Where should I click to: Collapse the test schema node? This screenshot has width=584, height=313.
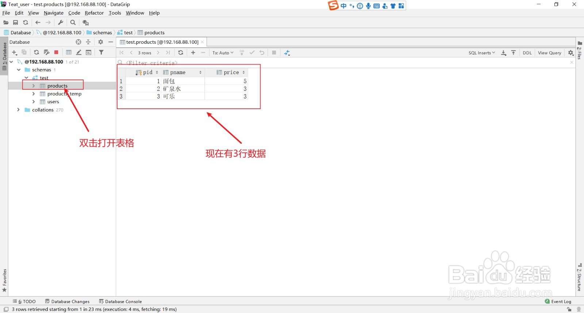click(26, 78)
